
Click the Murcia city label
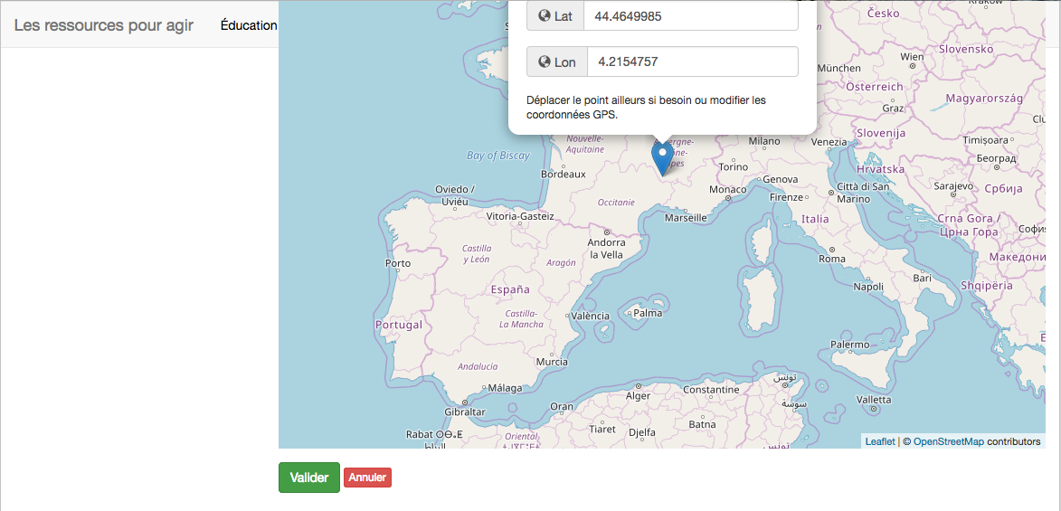552,362
